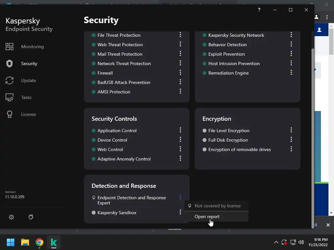Click background browser scrollbar down arrow
334x250 pixels.
pyautogui.click(x=331, y=213)
